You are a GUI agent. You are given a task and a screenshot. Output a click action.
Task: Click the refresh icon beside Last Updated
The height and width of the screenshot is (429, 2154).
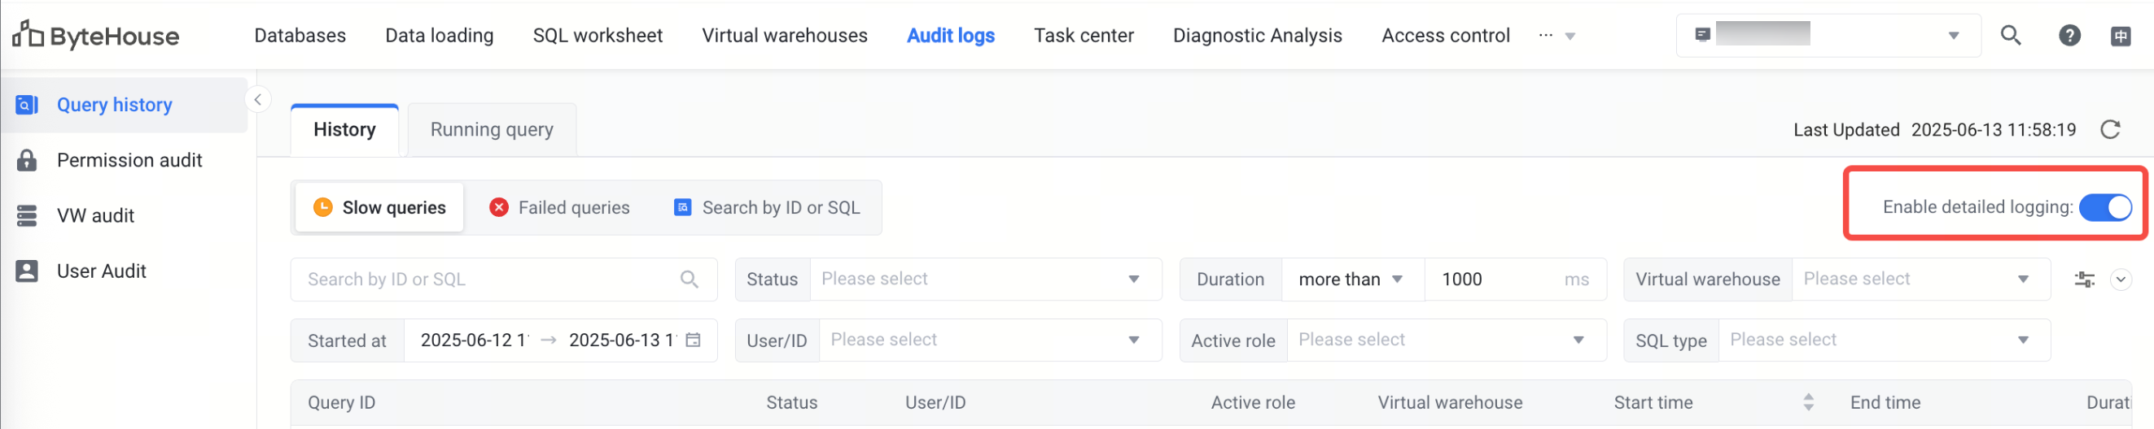(2110, 129)
